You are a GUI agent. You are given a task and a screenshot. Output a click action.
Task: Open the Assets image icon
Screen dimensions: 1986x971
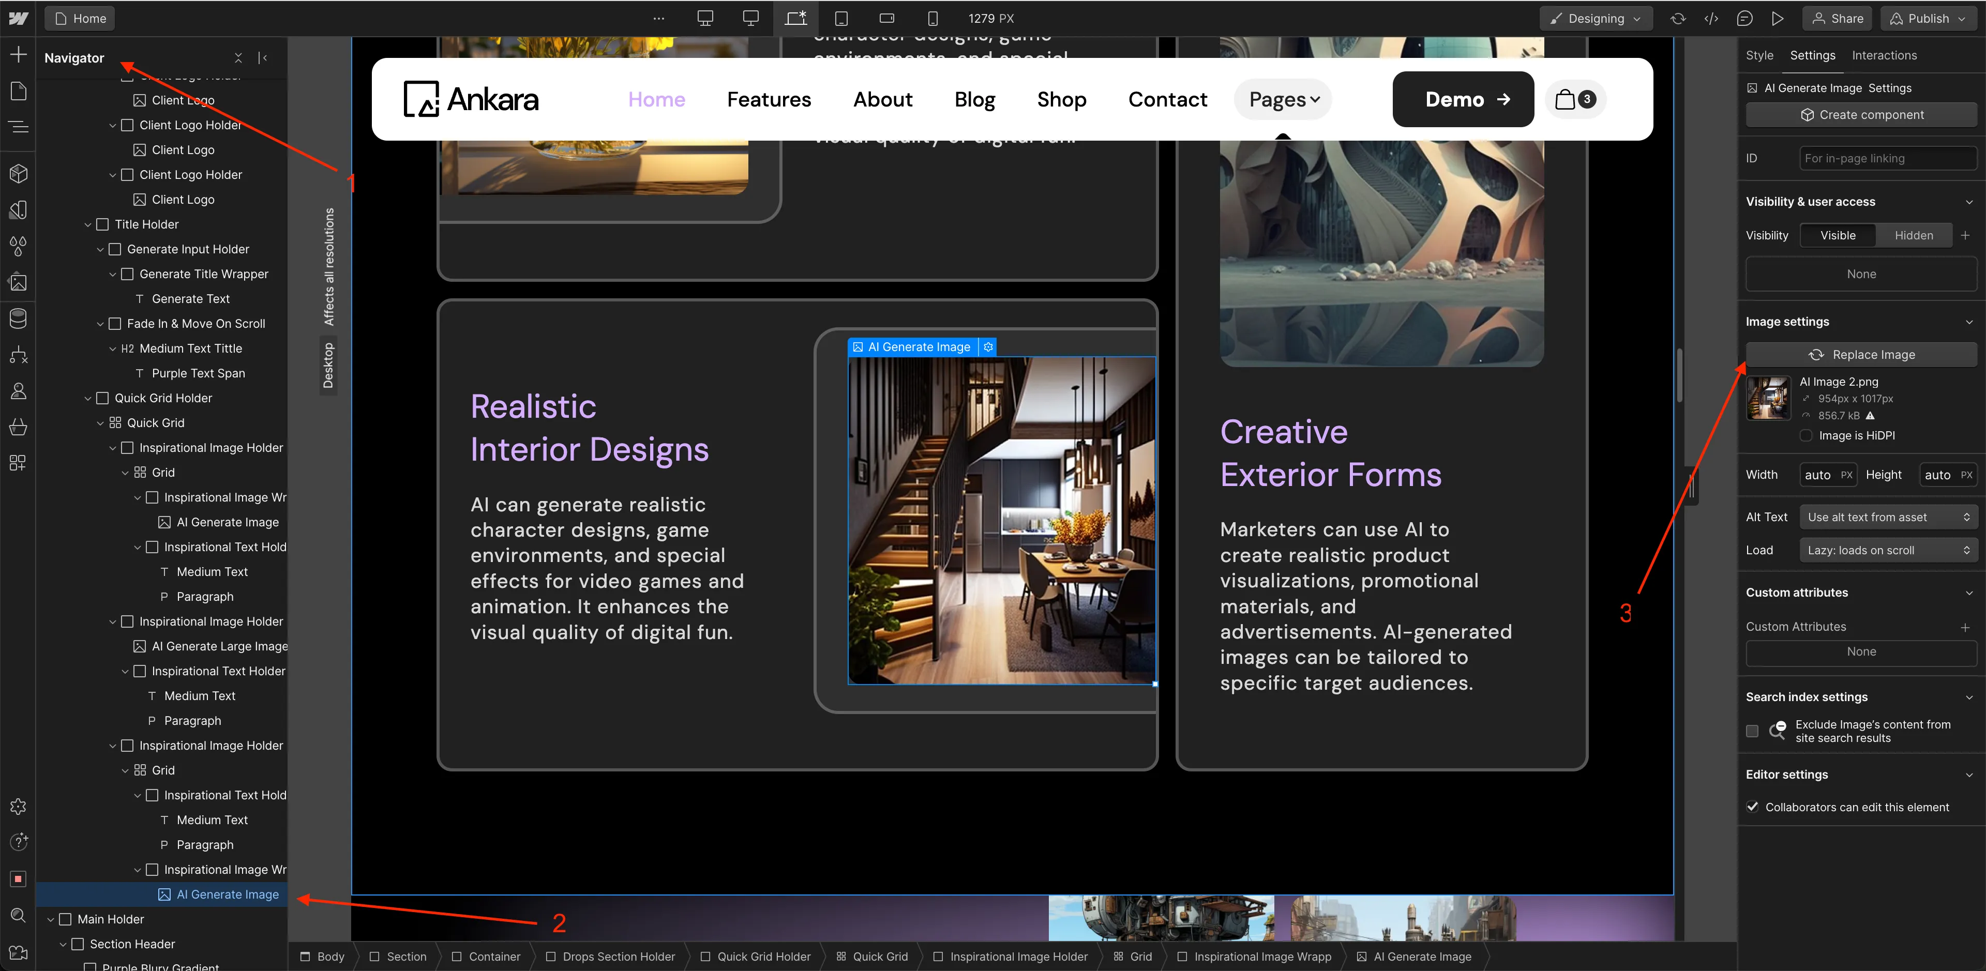tap(19, 283)
